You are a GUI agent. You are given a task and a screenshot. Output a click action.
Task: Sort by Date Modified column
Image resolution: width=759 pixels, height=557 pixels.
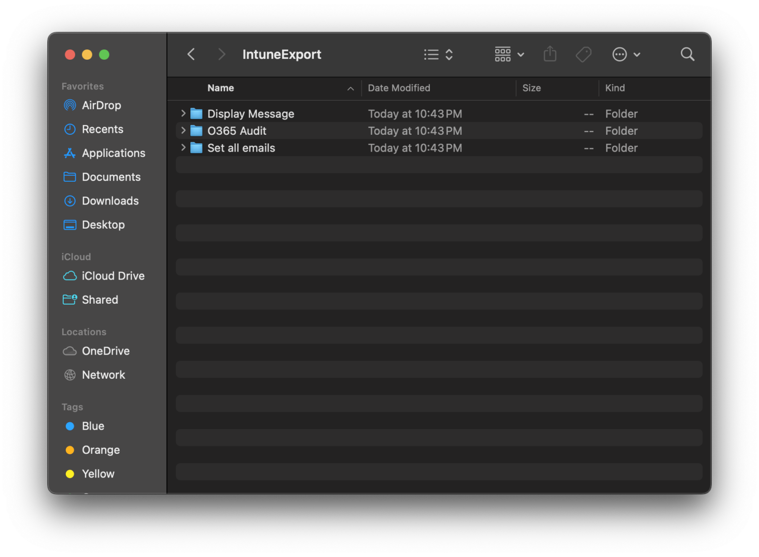coord(399,88)
